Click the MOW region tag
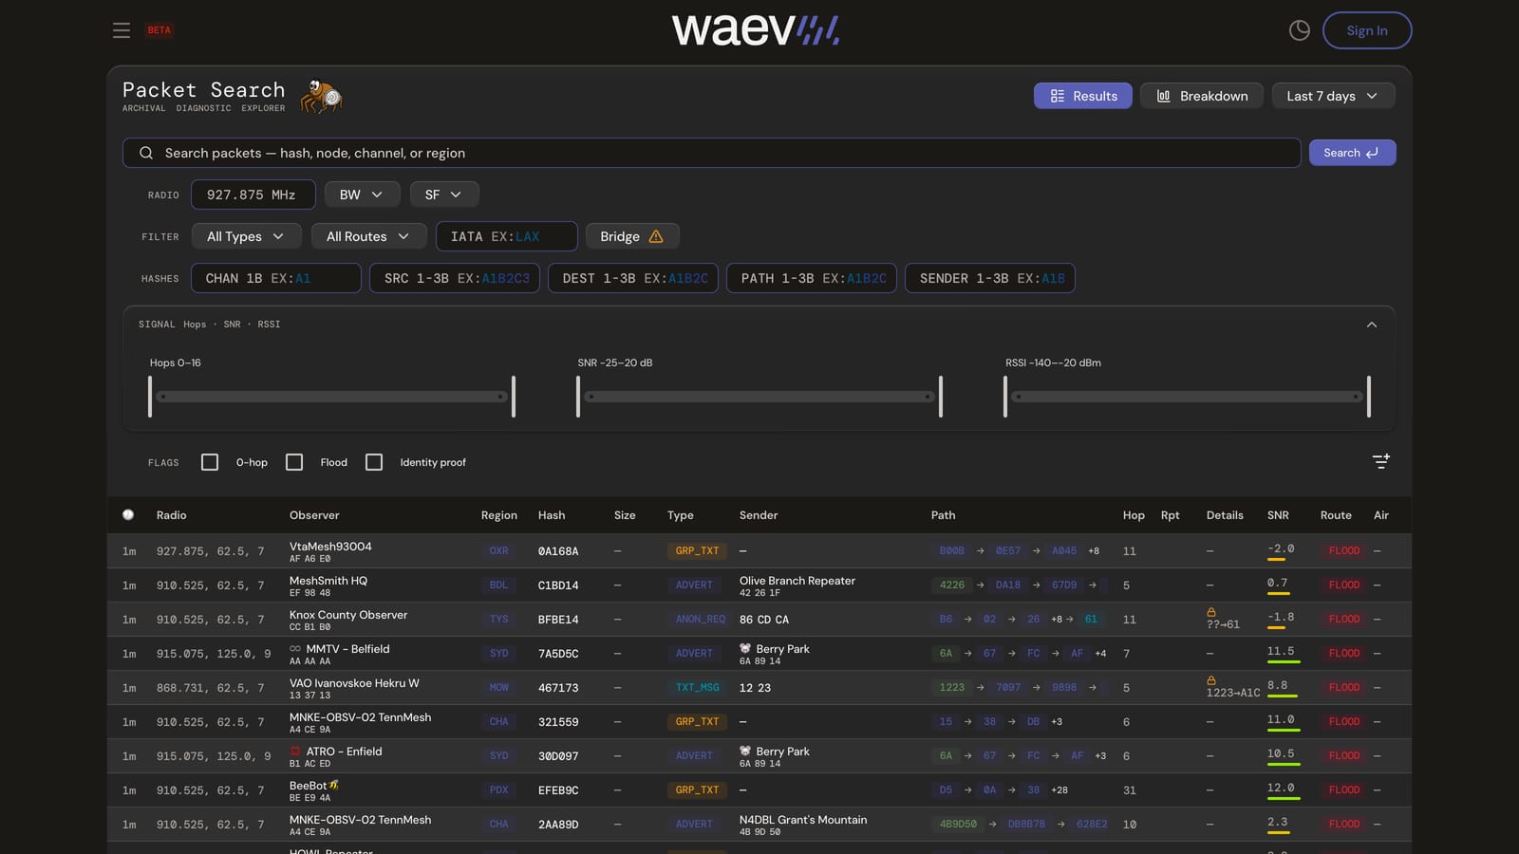1519x854 pixels. (x=499, y=687)
